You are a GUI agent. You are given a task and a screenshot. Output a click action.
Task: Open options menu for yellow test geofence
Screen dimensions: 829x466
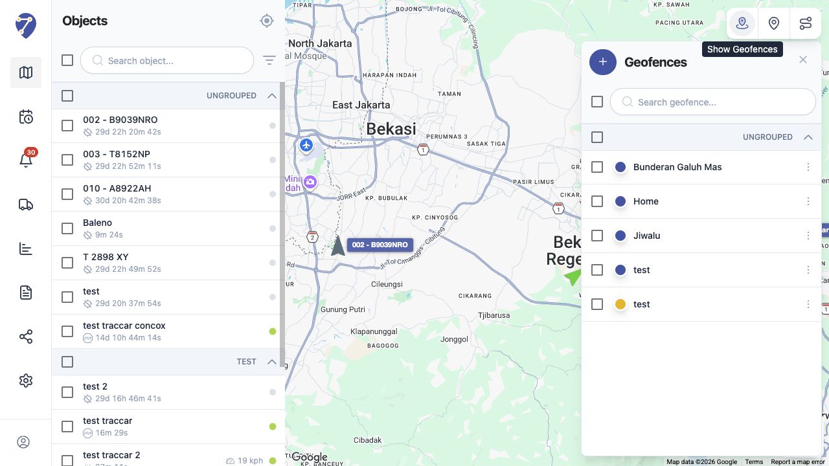808,304
